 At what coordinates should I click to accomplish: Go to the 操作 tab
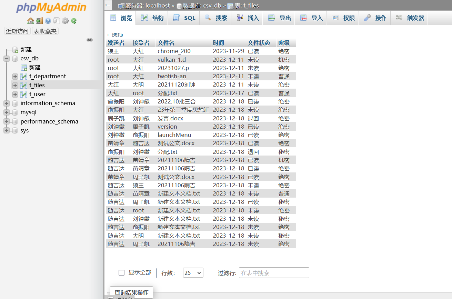coord(375,18)
